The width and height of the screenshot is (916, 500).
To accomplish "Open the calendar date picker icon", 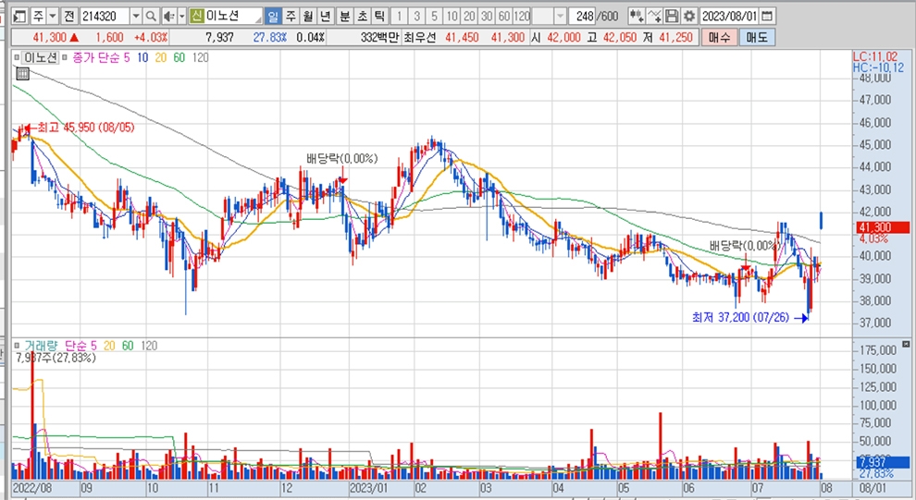I will pos(767,17).
